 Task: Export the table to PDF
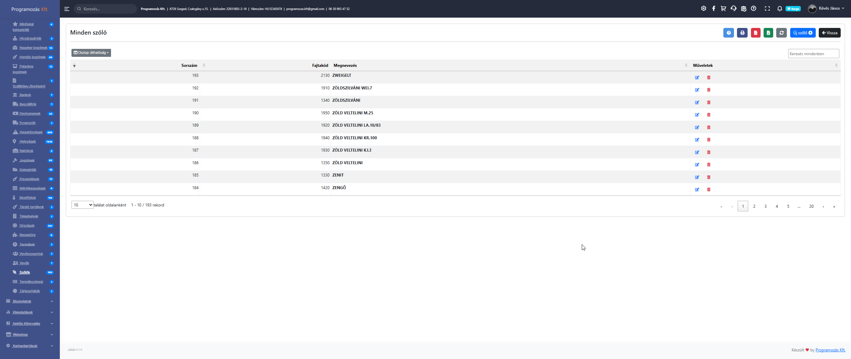tap(755, 33)
